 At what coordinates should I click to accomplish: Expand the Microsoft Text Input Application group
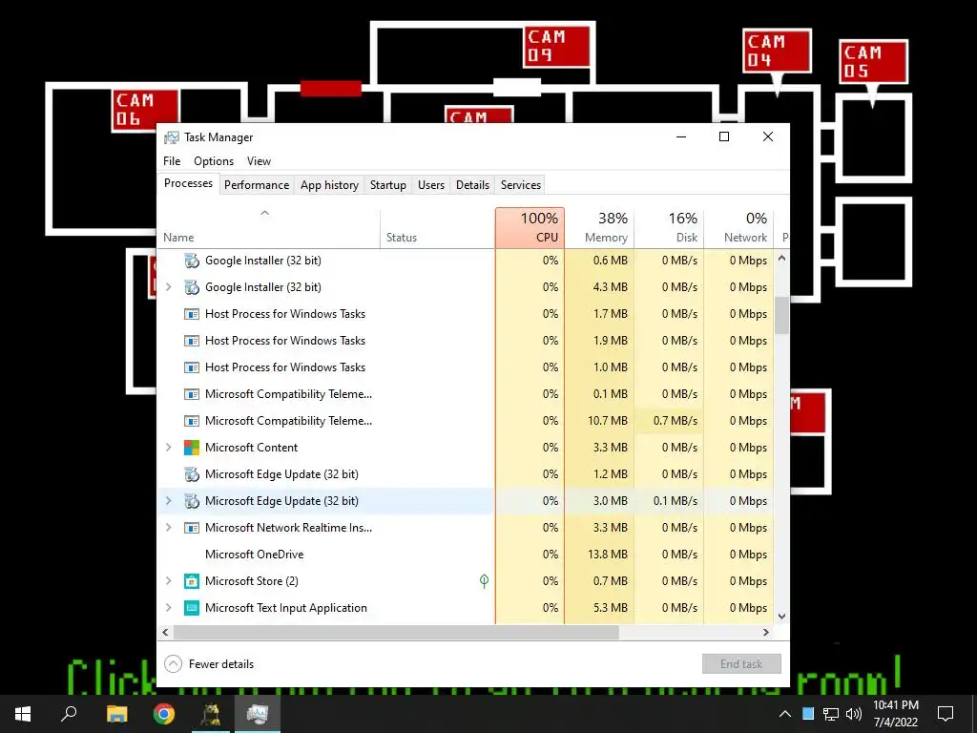point(168,608)
